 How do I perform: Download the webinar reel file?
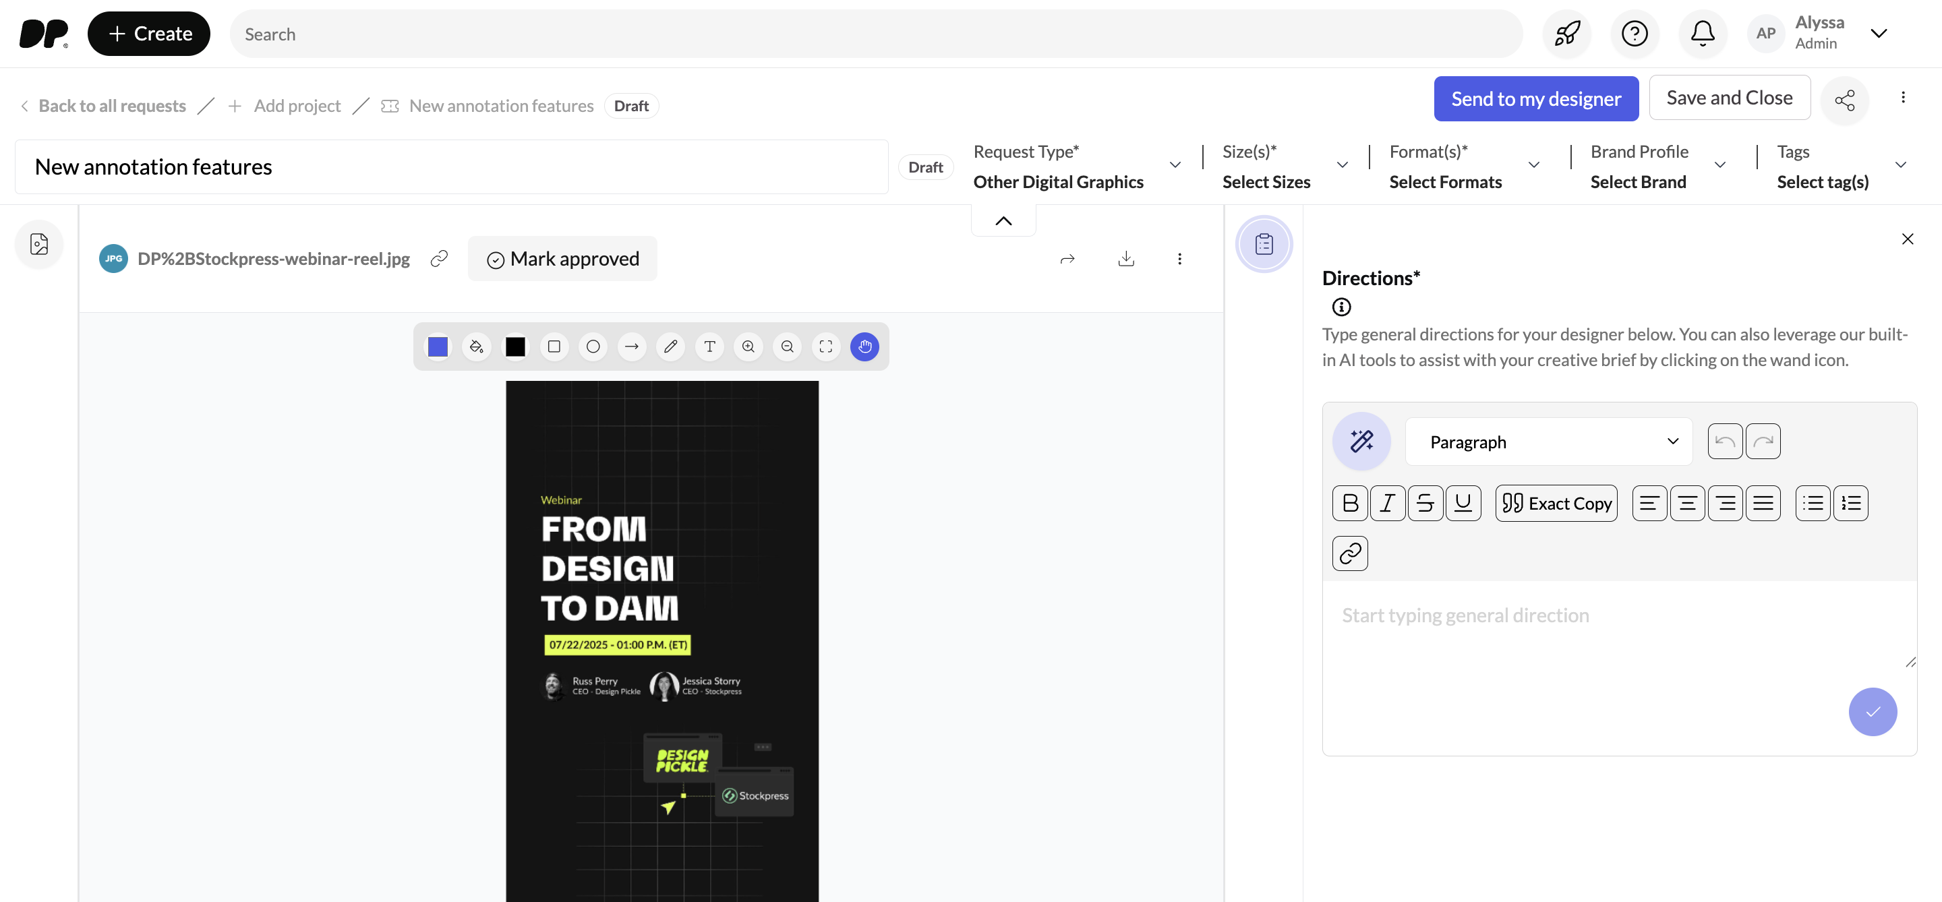coord(1125,258)
